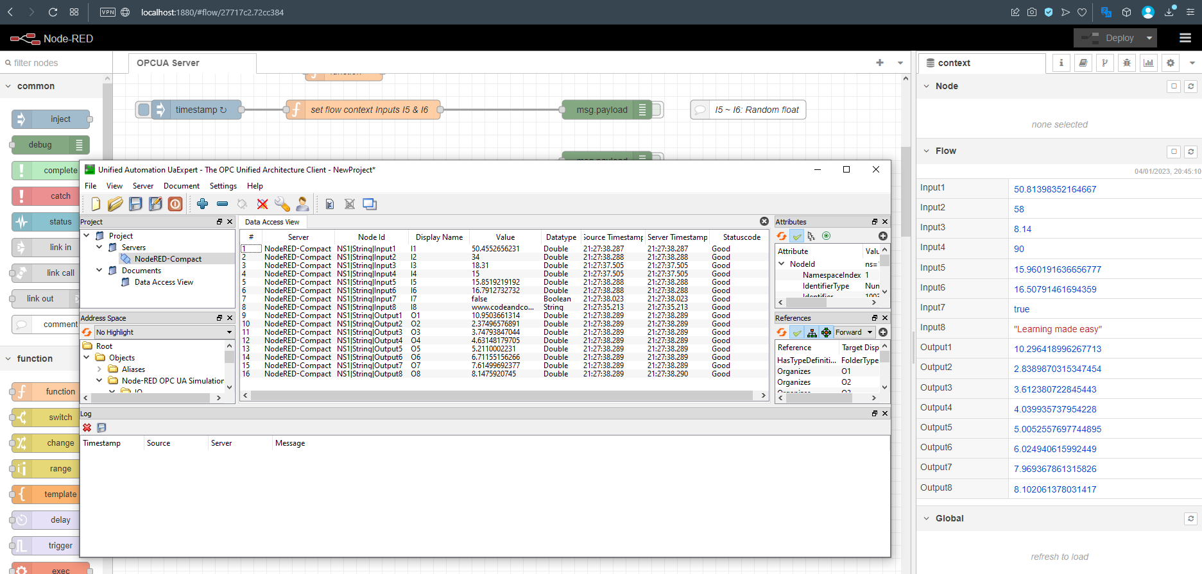Click the change user person icon

pos(302,204)
